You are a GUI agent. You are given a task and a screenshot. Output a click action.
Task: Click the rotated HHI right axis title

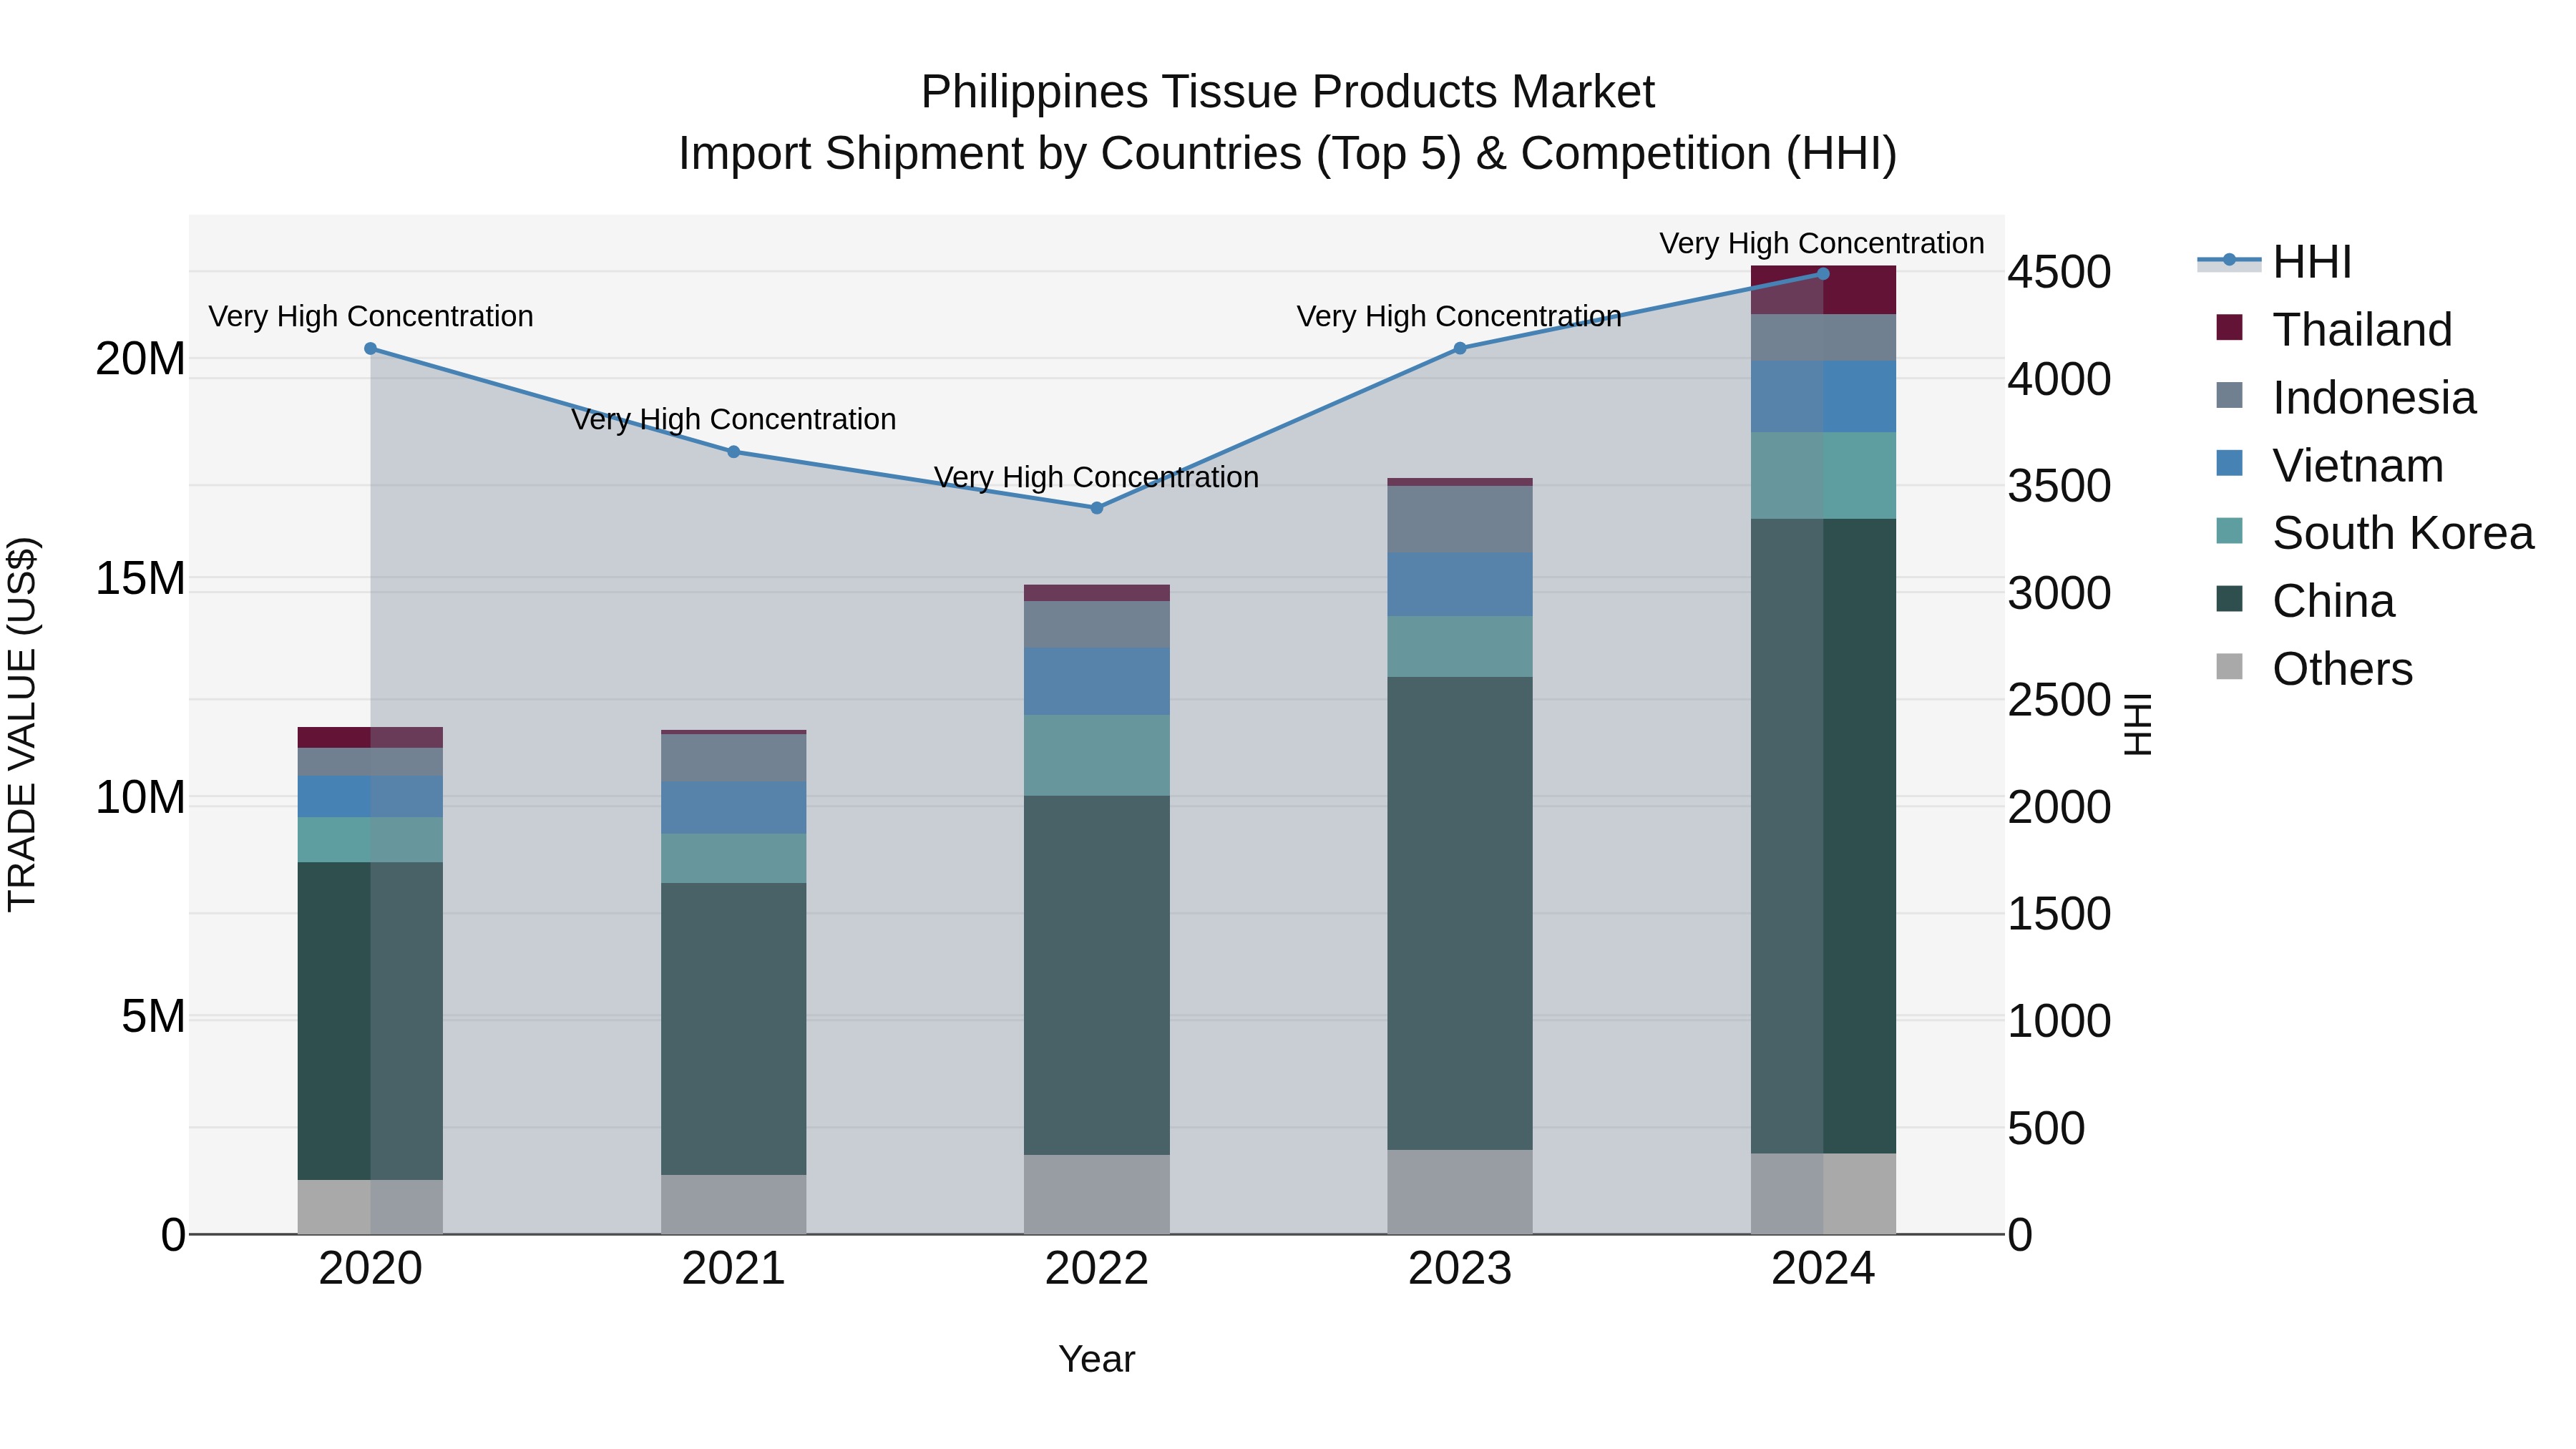[2137, 724]
